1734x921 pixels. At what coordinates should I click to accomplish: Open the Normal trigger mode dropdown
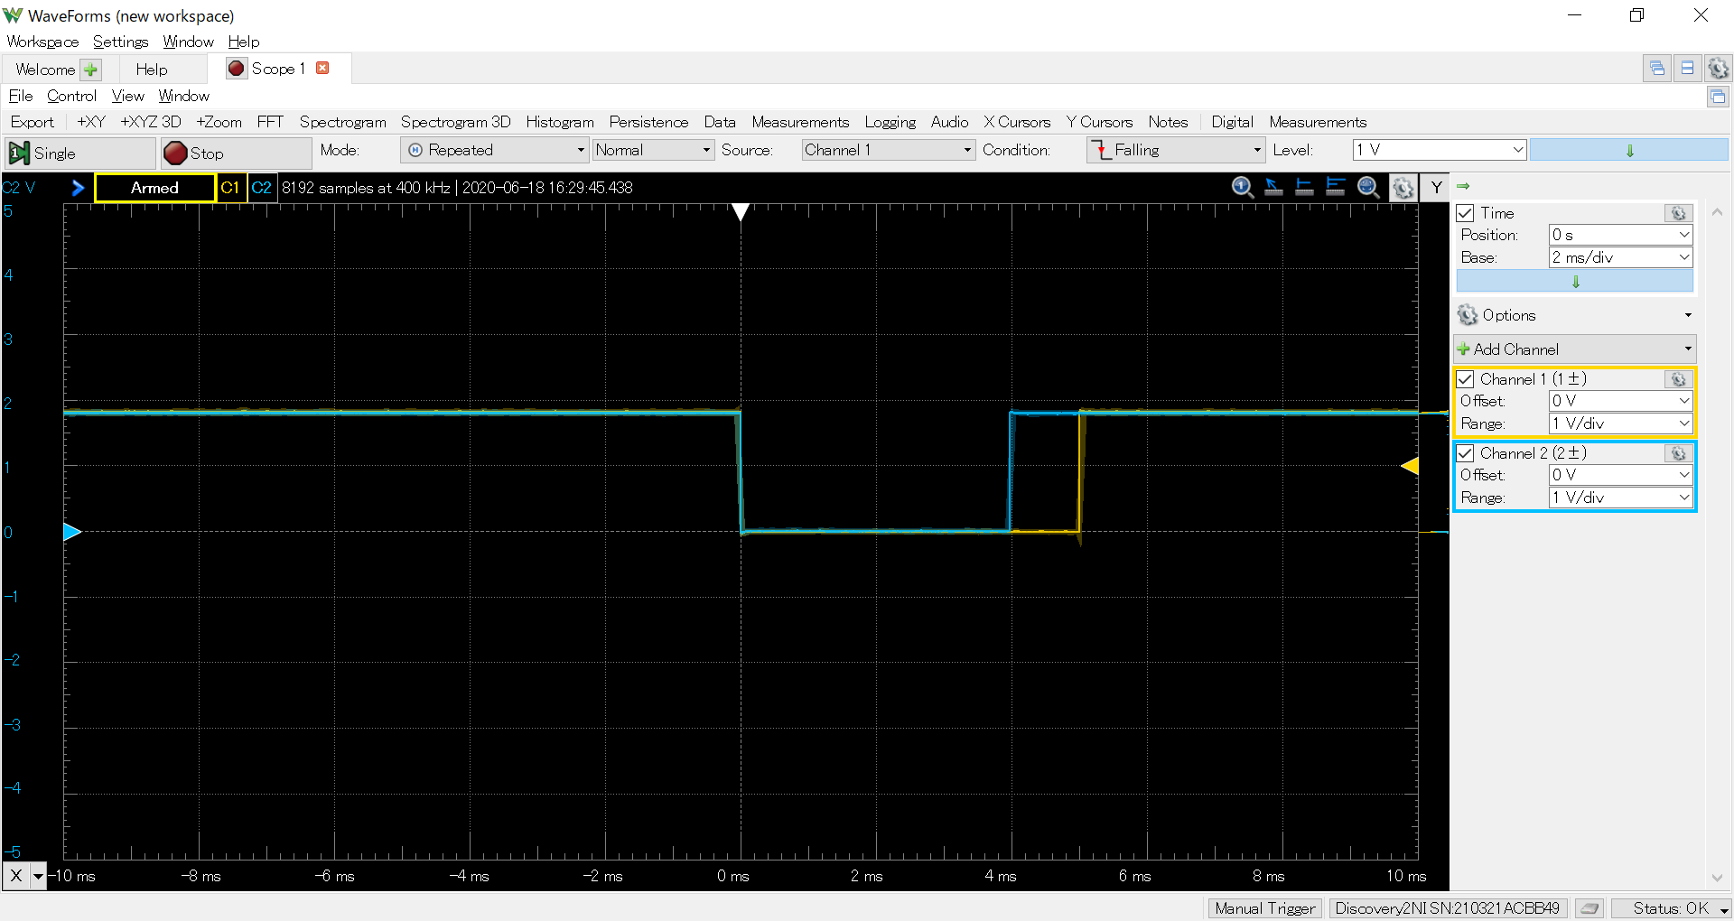pos(653,151)
